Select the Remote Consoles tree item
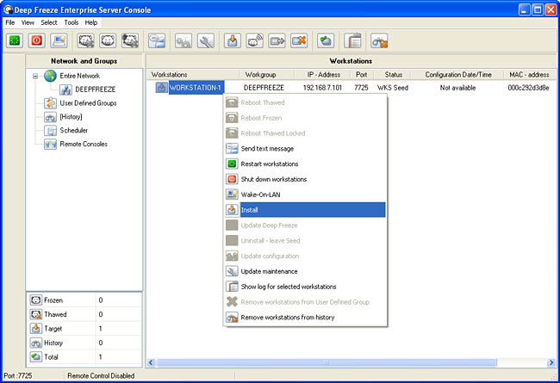 pyautogui.click(x=84, y=145)
